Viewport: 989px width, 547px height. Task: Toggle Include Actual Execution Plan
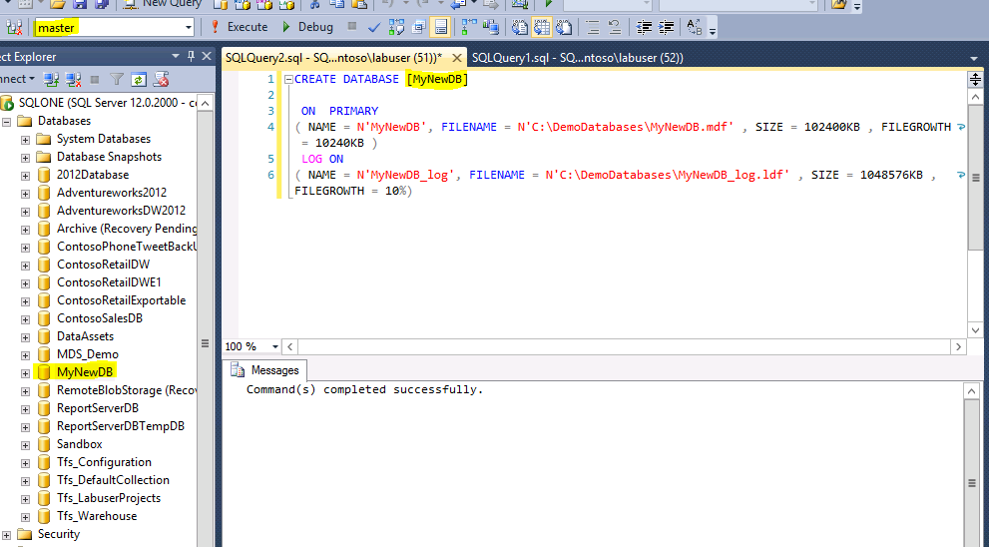coord(469,27)
